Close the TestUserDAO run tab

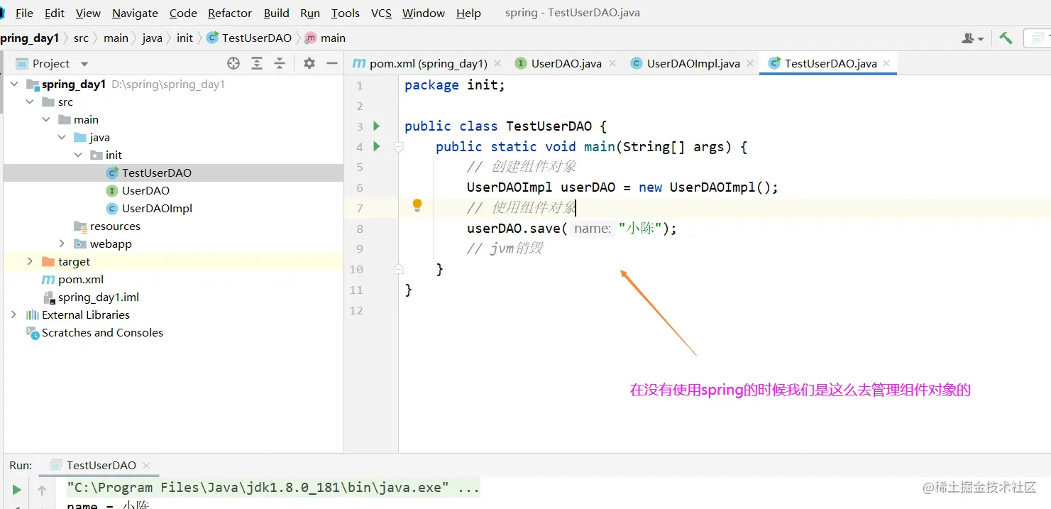(146, 466)
